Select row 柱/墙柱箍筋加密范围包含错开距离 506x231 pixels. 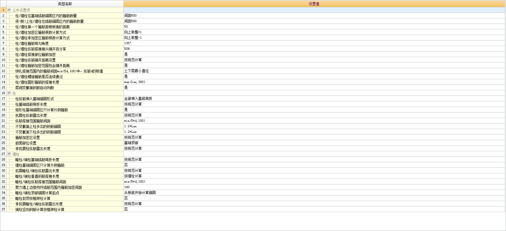(x=42, y=66)
